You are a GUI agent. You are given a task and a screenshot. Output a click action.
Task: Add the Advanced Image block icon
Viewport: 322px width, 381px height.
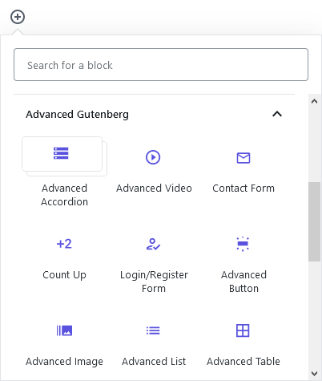[x=64, y=330]
